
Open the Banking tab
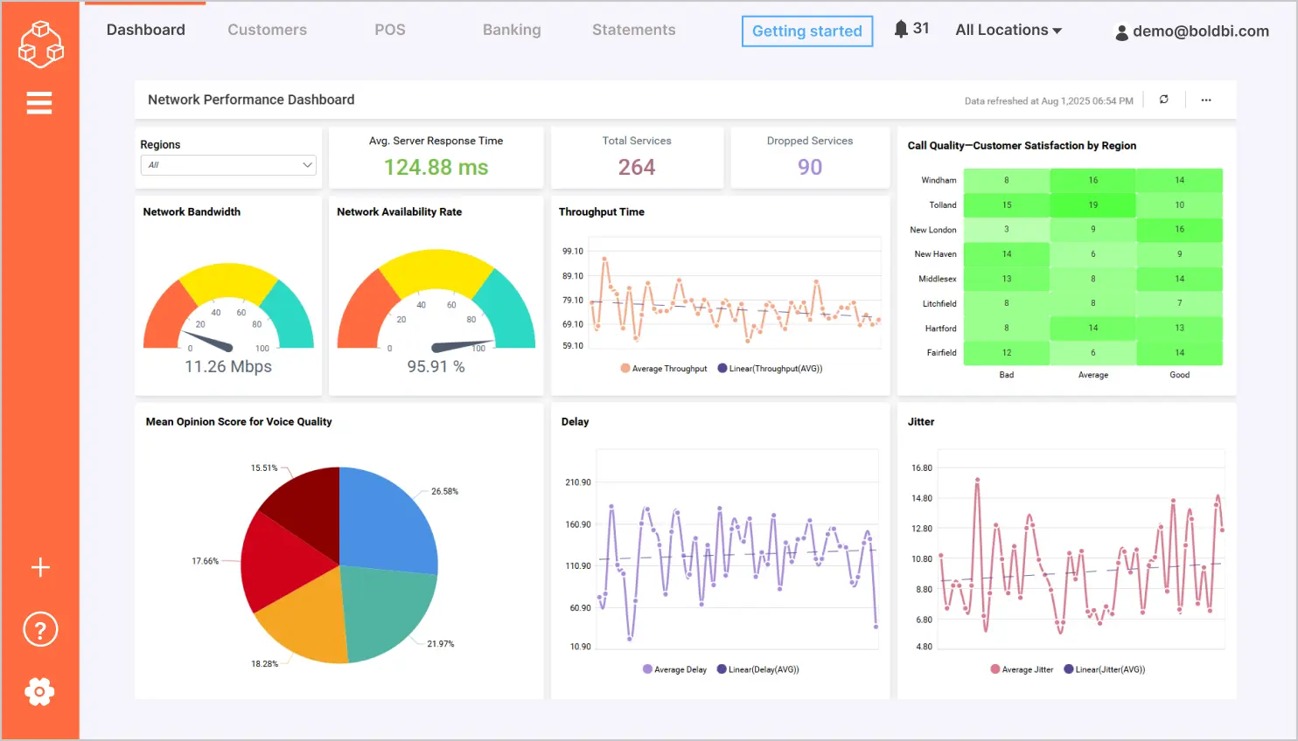511,30
